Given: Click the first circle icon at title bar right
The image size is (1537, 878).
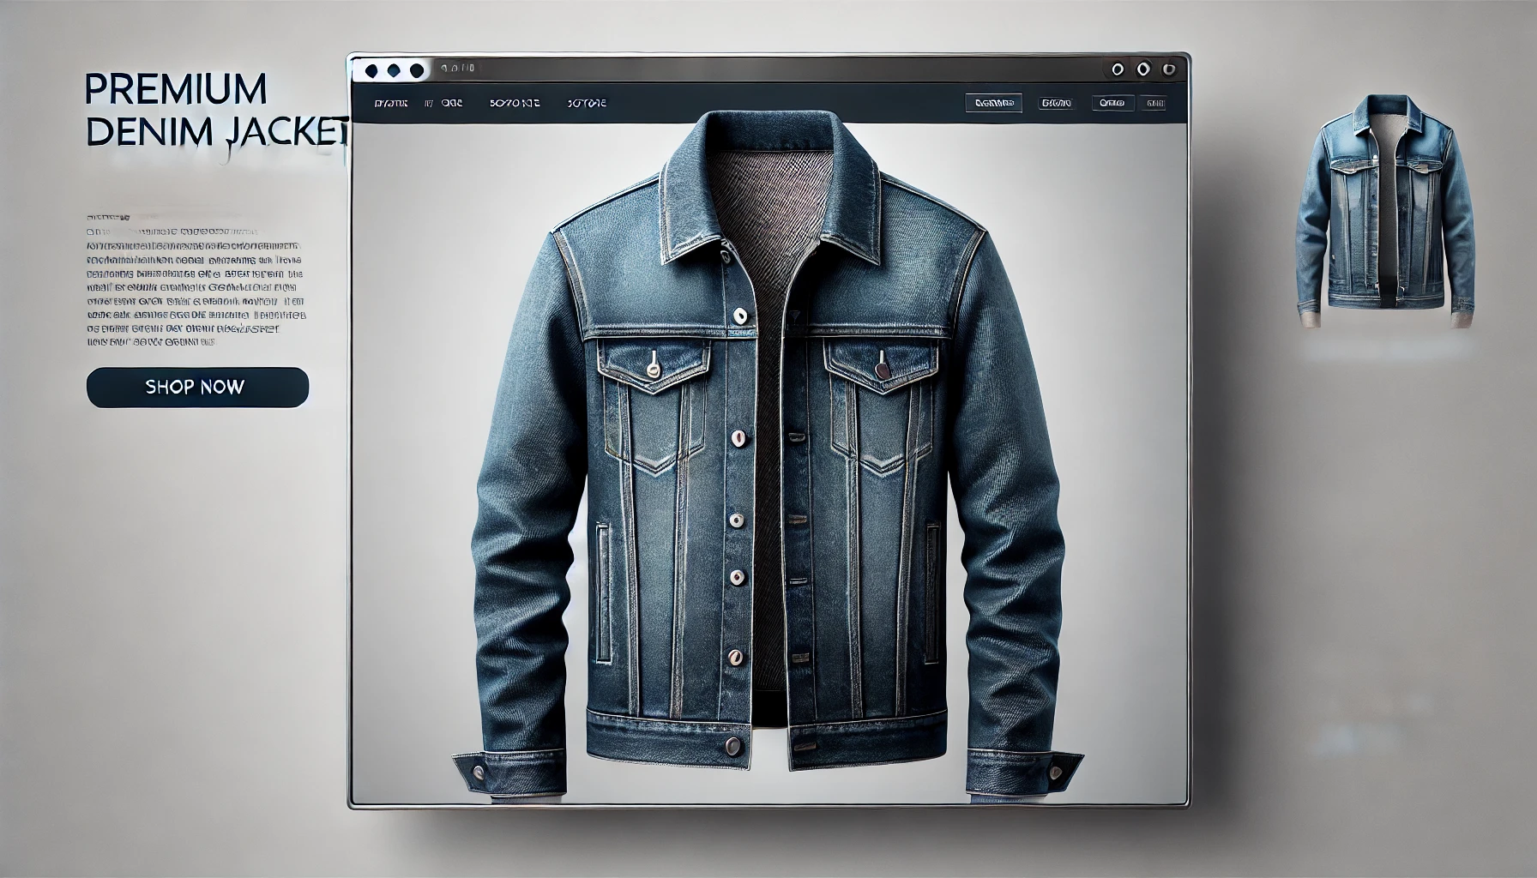Looking at the screenshot, I should tap(1117, 69).
